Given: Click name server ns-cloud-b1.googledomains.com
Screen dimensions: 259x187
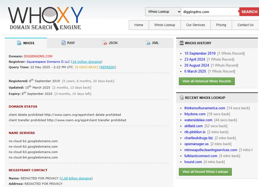Looking at the screenshot, I should coord(33,141).
